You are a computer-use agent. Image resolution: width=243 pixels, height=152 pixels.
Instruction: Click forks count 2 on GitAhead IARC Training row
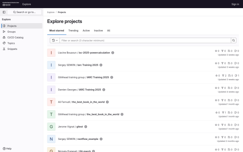click(x=224, y=75)
